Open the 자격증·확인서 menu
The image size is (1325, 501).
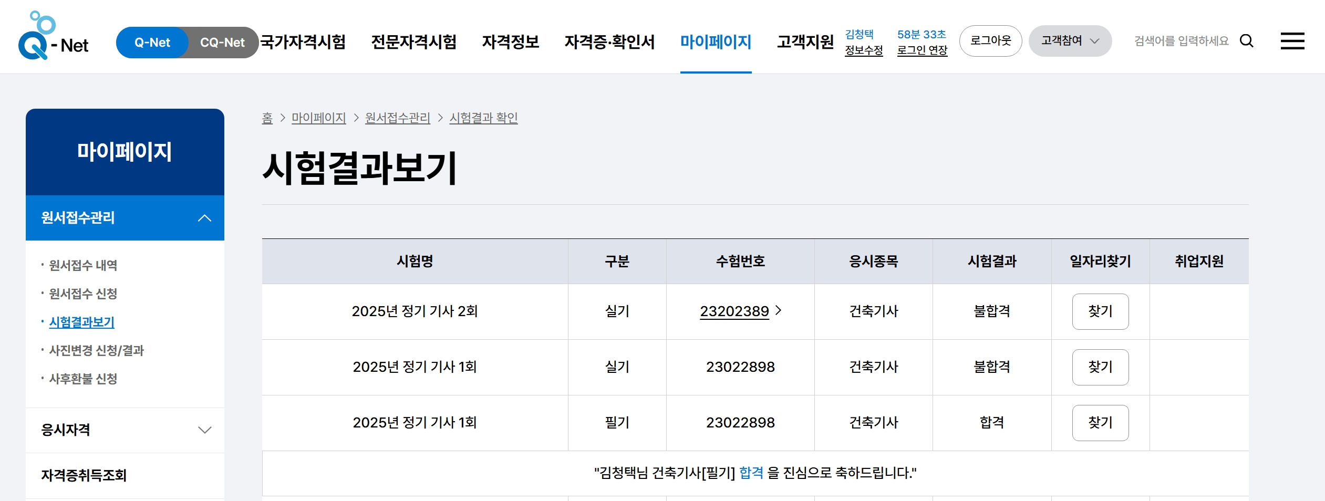click(609, 41)
